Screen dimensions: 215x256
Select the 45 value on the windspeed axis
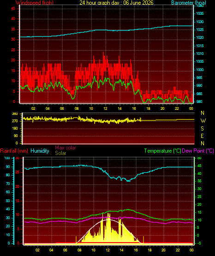(x=13, y=8)
